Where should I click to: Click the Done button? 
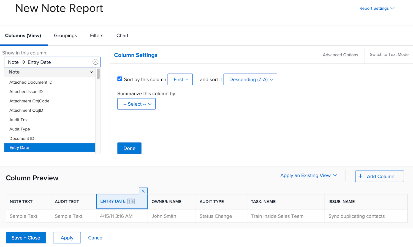[129, 148]
